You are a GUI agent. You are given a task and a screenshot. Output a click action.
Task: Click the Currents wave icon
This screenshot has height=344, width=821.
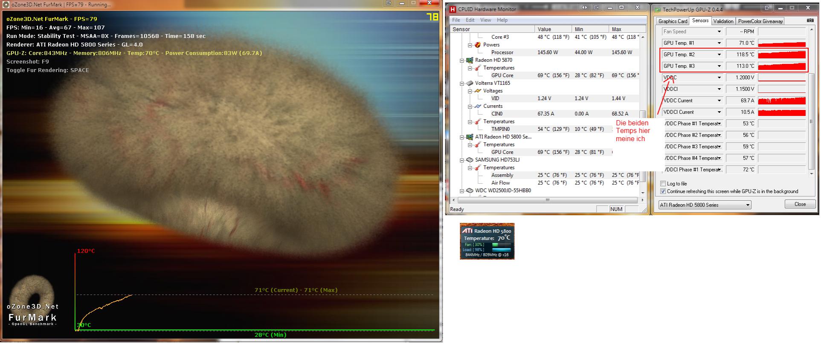(478, 106)
